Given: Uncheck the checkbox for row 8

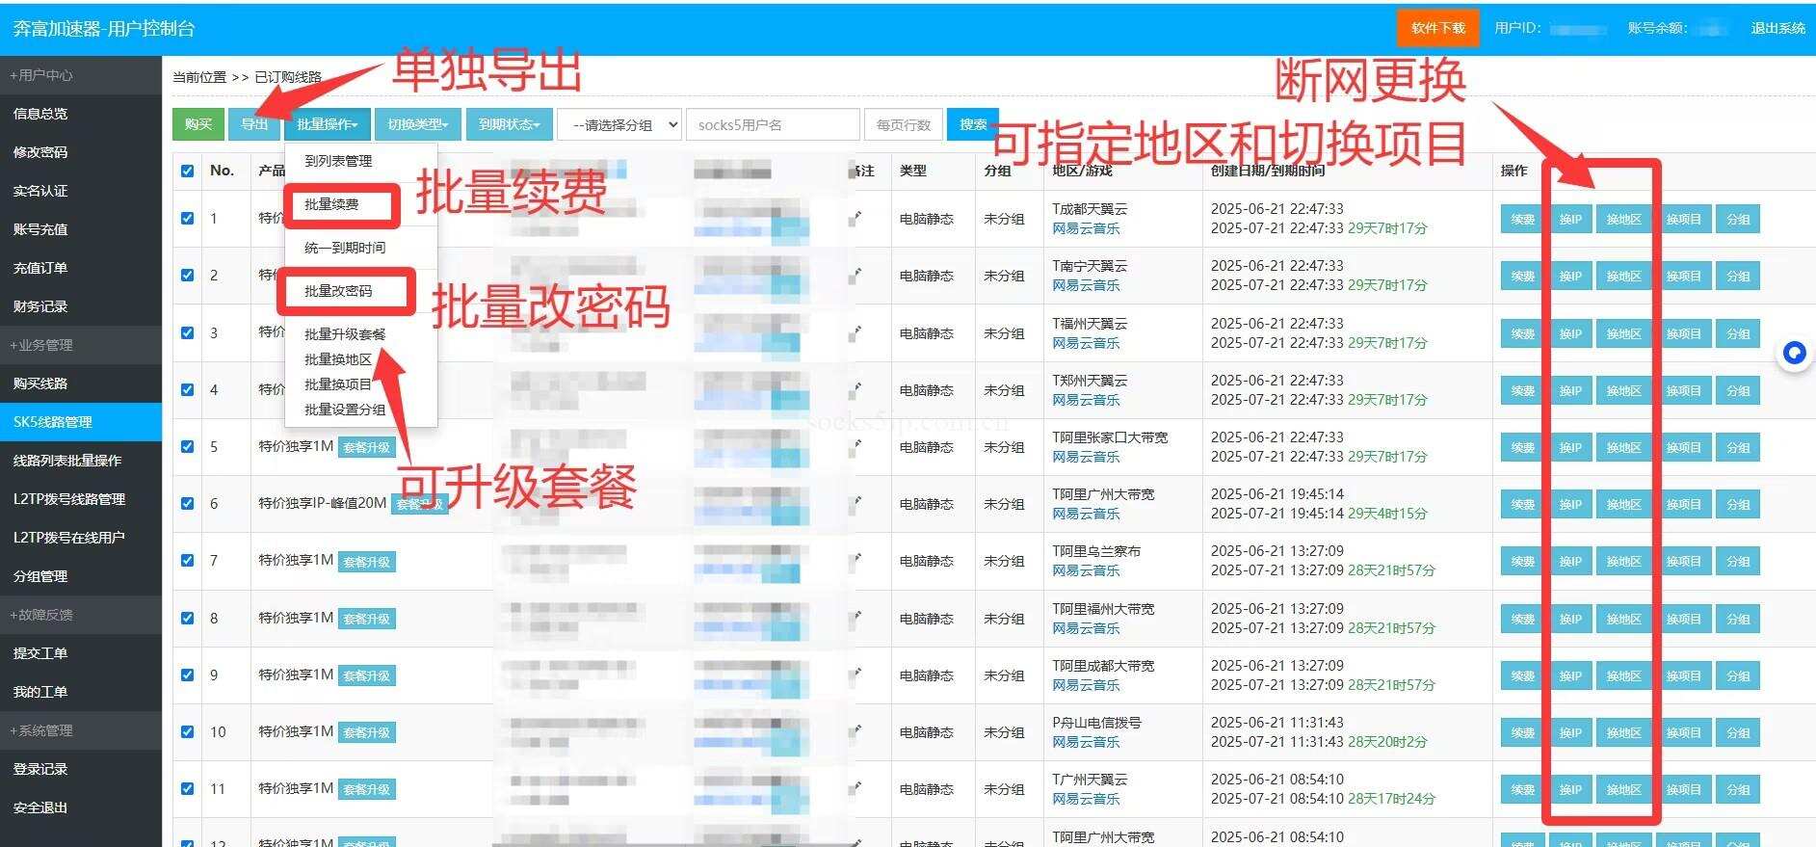Looking at the screenshot, I should tap(187, 618).
